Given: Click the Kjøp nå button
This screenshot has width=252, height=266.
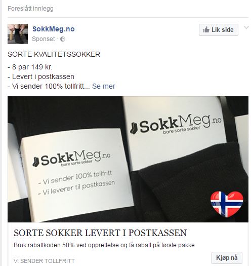Looking at the screenshot, I should point(227,258).
